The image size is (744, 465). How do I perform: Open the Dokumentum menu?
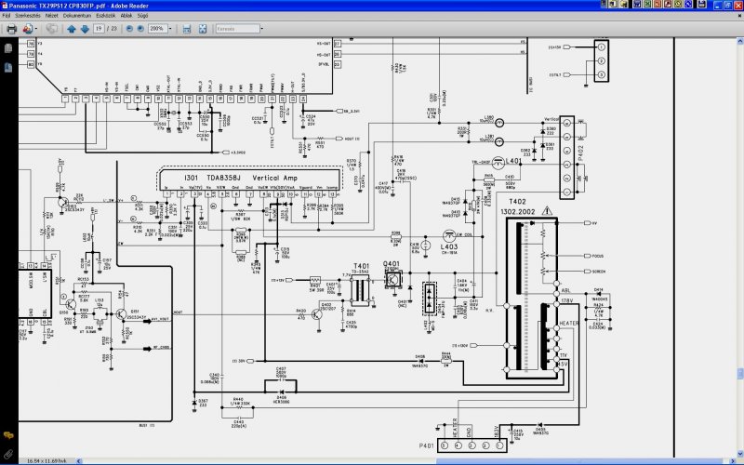tap(77, 16)
